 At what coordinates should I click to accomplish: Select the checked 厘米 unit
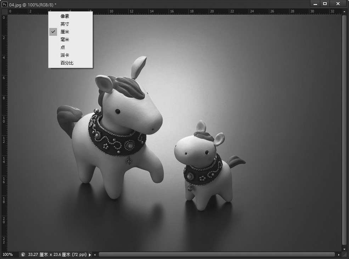pyautogui.click(x=71, y=32)
